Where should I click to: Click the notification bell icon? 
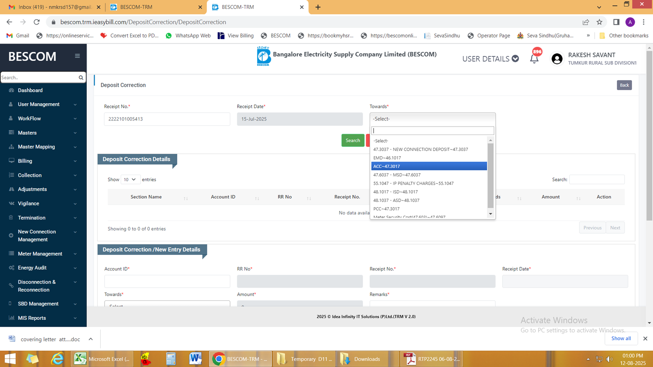point(534,59)
